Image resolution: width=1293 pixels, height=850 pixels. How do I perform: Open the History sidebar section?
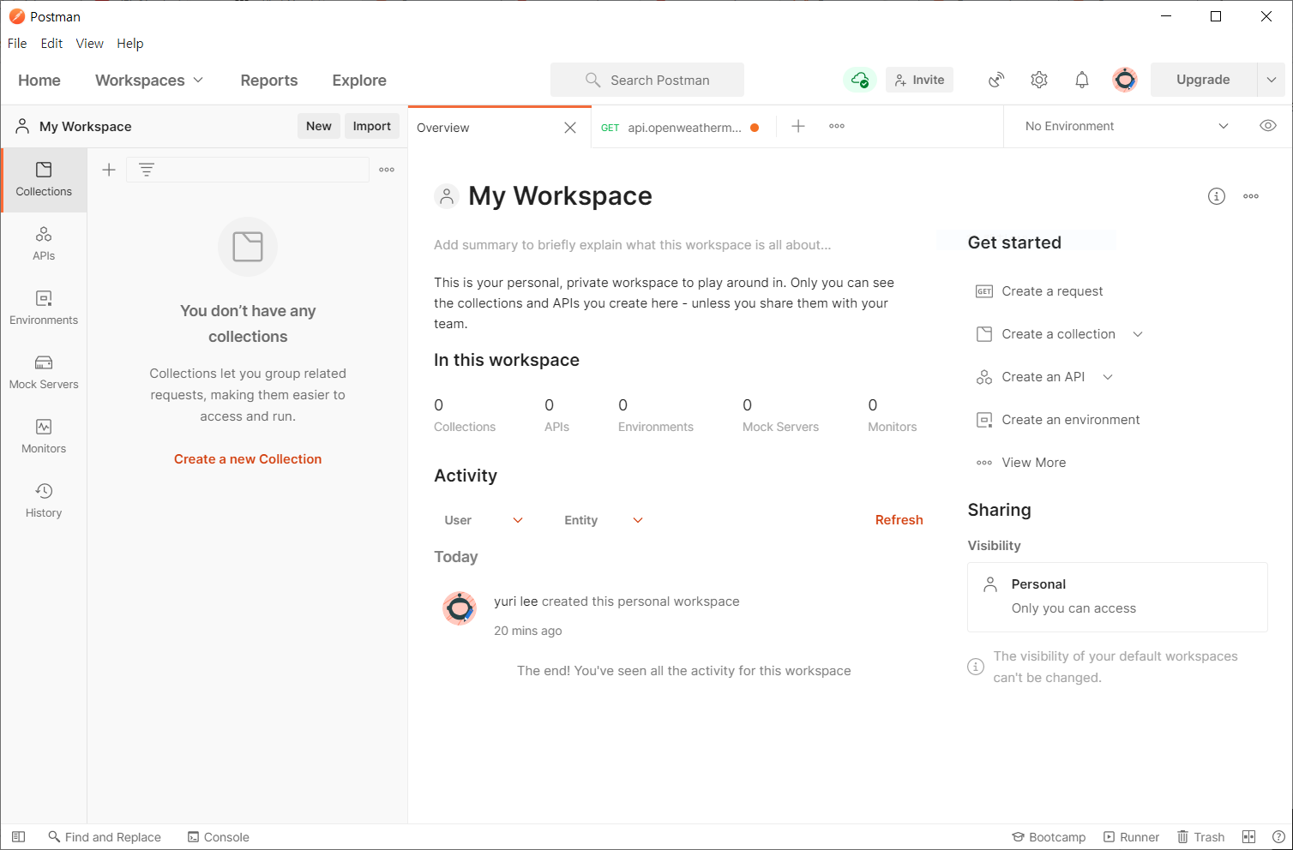(x=44, y=500)
